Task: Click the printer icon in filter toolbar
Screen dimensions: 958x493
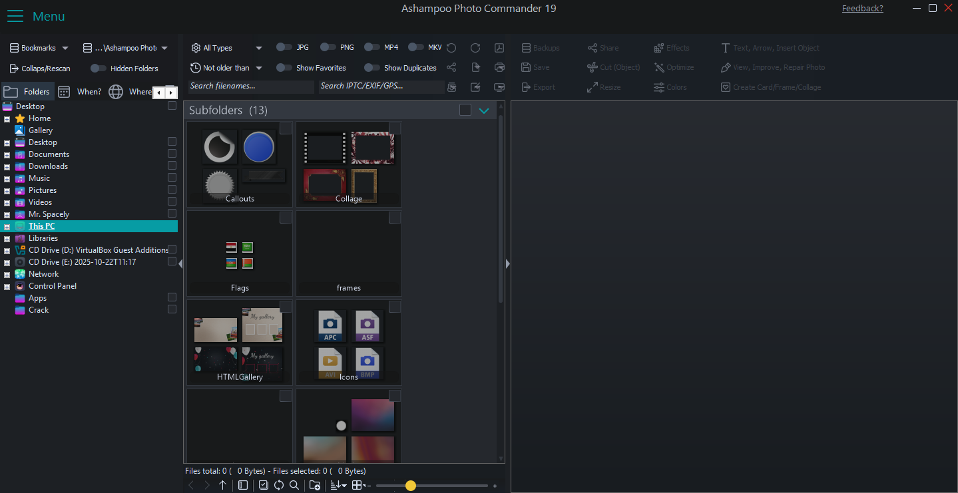Action: click(499, 67)
